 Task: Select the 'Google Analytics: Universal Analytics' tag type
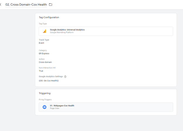106,31
